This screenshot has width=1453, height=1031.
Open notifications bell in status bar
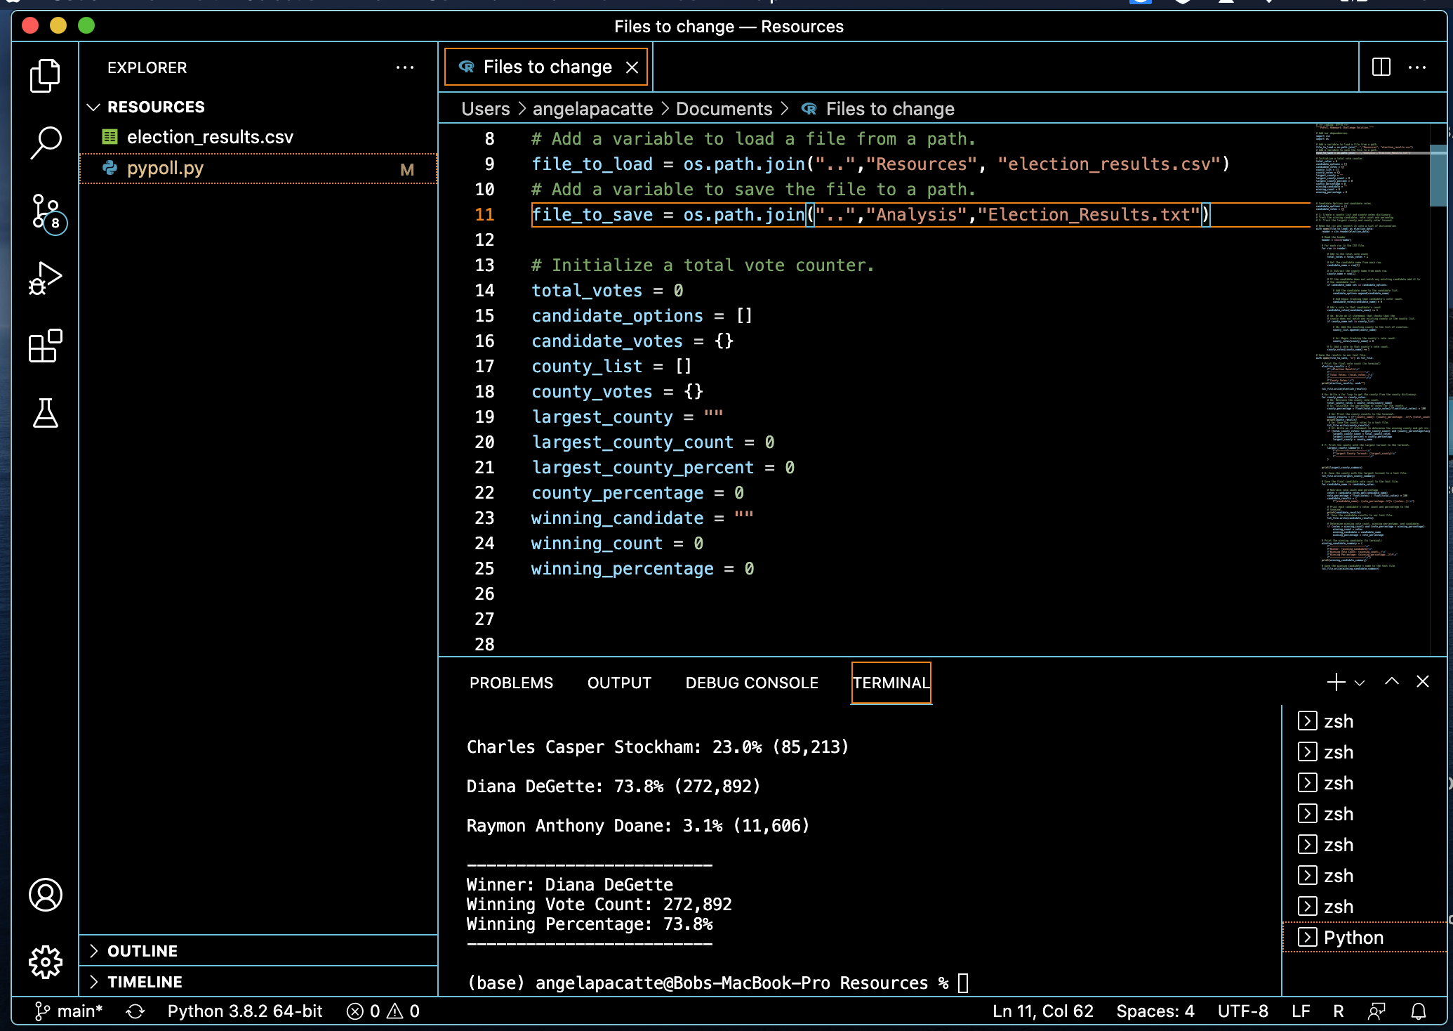tap(1419, 1011)
